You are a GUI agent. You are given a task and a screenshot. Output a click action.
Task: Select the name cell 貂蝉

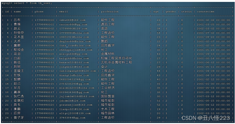click(17, 79)
